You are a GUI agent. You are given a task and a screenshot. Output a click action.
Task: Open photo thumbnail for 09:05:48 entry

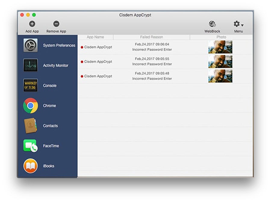point(220,76)
